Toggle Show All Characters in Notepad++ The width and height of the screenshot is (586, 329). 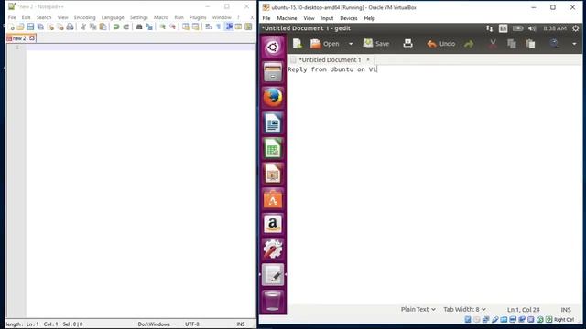pos(219,27)
